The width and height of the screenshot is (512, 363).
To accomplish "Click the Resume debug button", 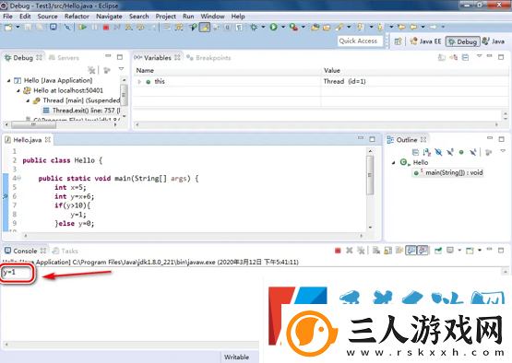I will pos(83,27).
